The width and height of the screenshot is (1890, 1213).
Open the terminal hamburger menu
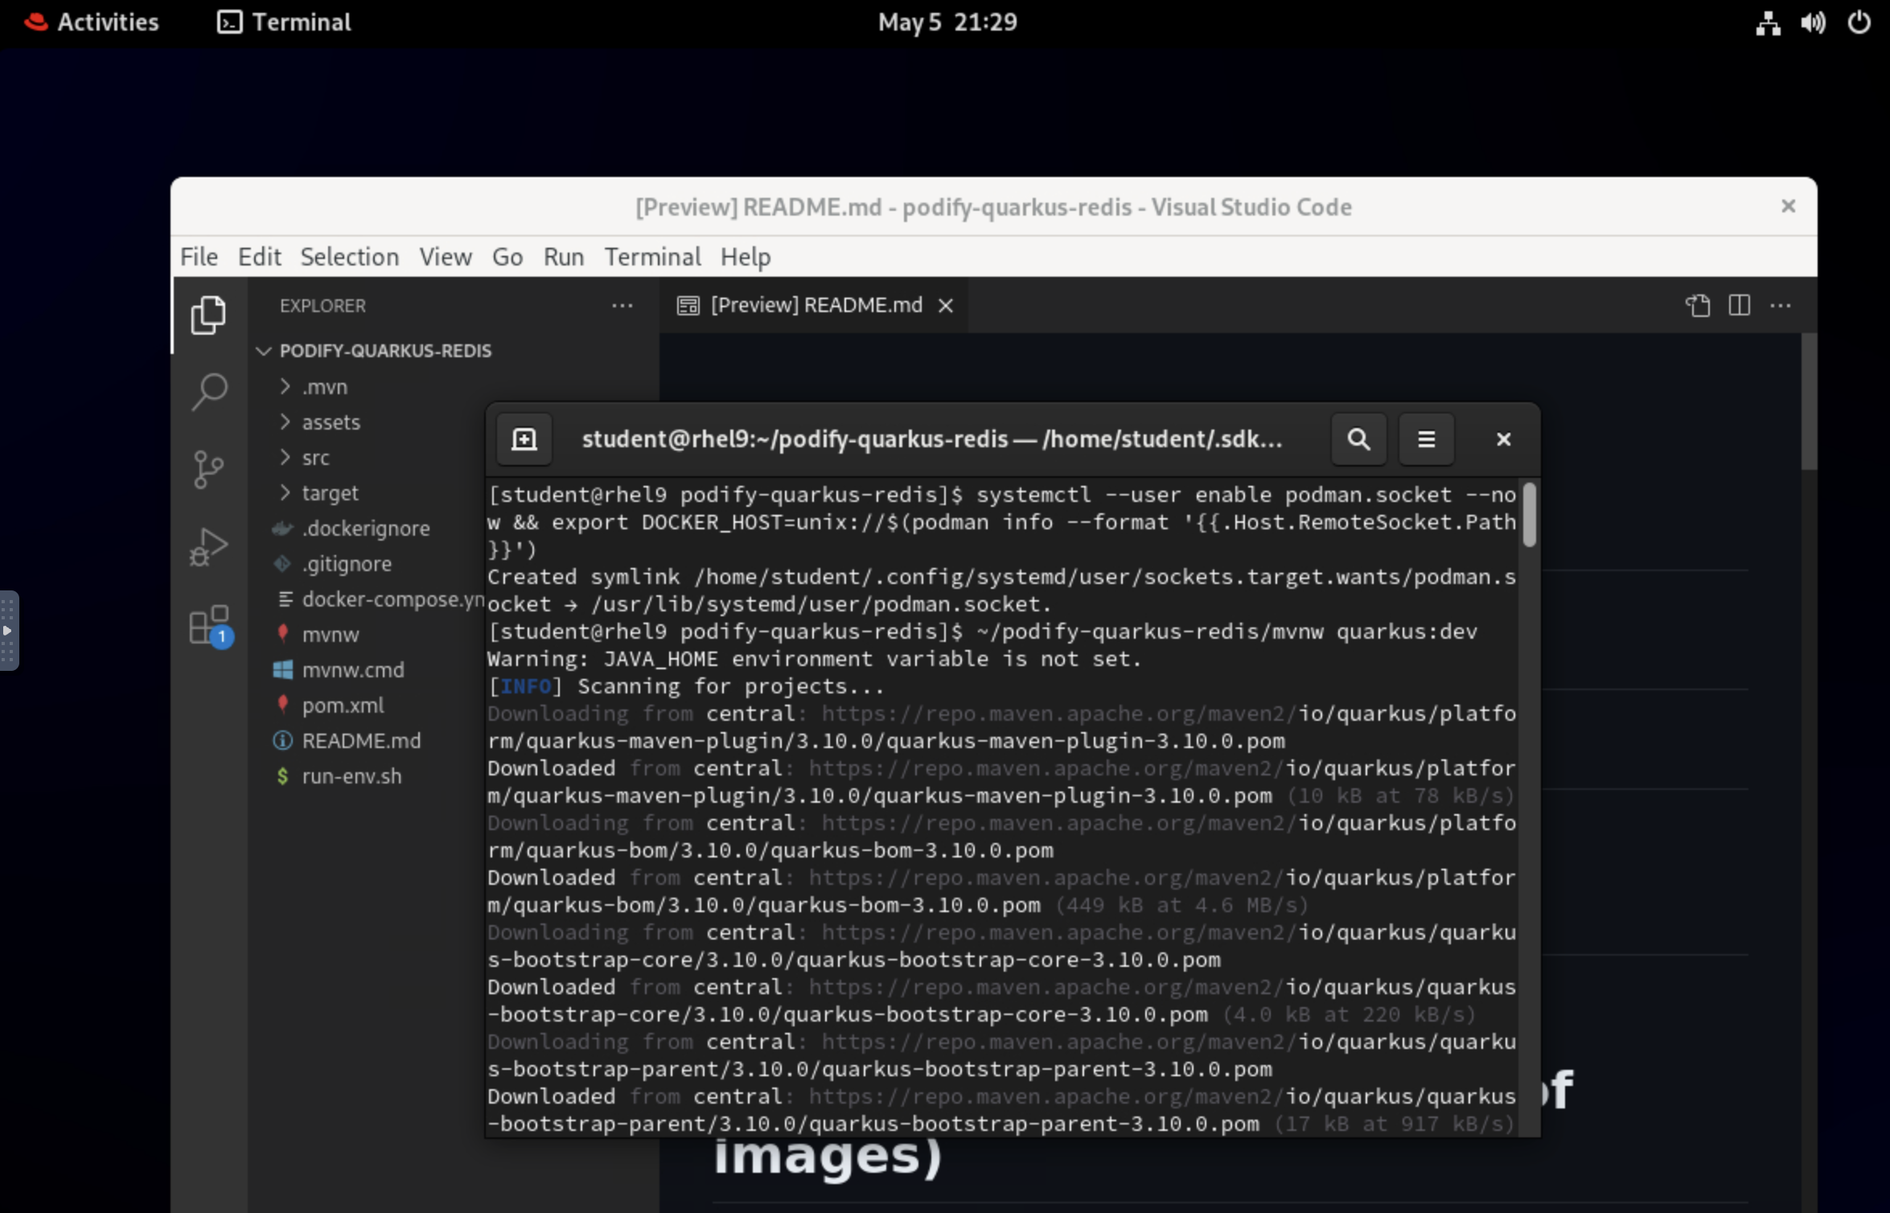click(1426, 439)
